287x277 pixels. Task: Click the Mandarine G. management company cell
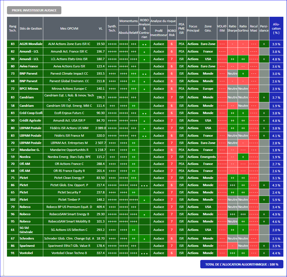point(31,150)
